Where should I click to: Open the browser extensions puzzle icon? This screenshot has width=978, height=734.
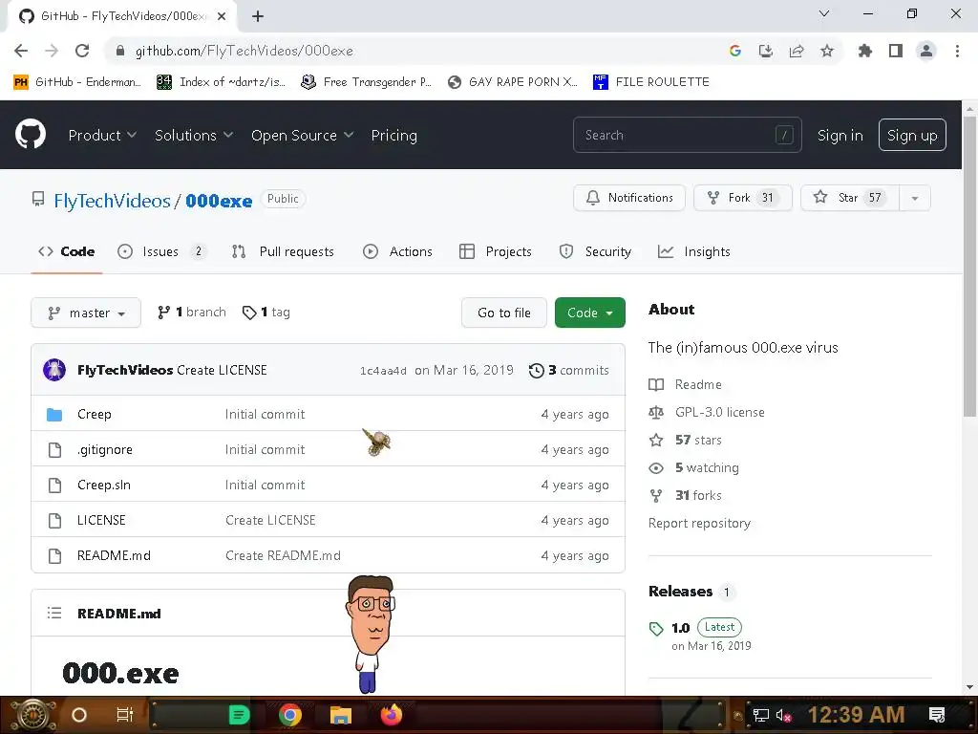pyautogui.click(x=864, y=51)
